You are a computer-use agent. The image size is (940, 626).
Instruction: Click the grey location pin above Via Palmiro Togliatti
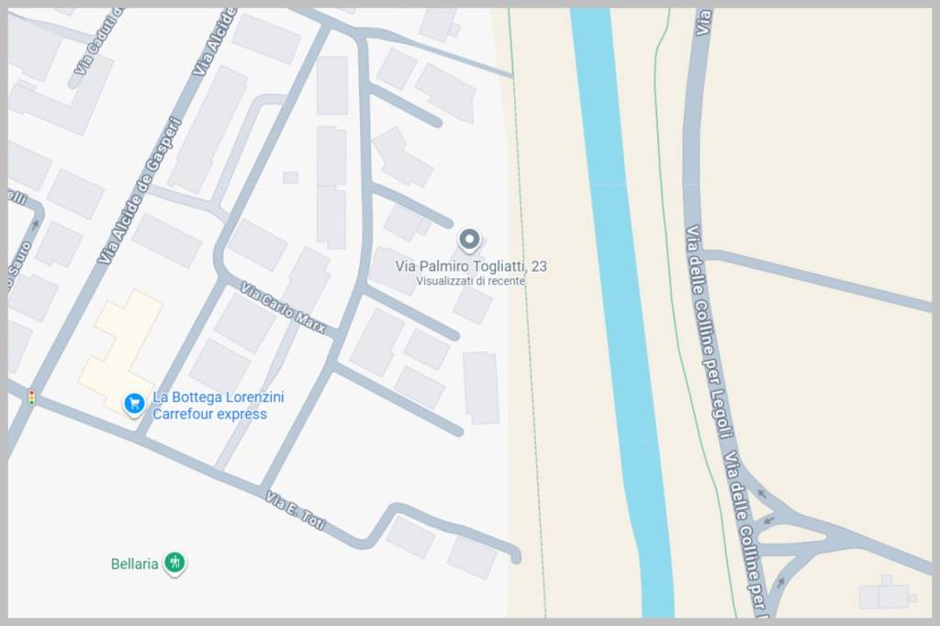(469, 240)
